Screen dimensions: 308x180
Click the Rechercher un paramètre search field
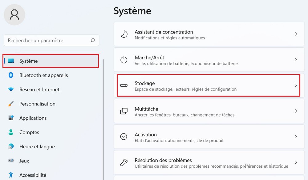coord(46,40)
